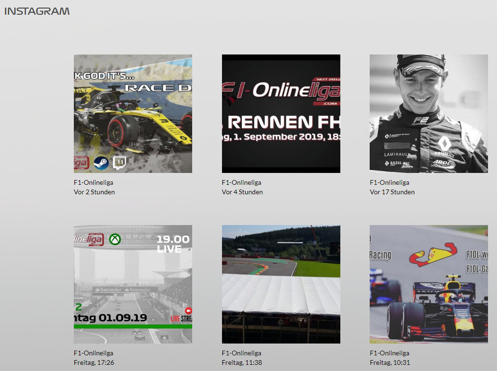Click the 'Vor 17 Stunden' timestamp
The width and height of the screenshot is (497, 371).
click(x=392, y=192)
